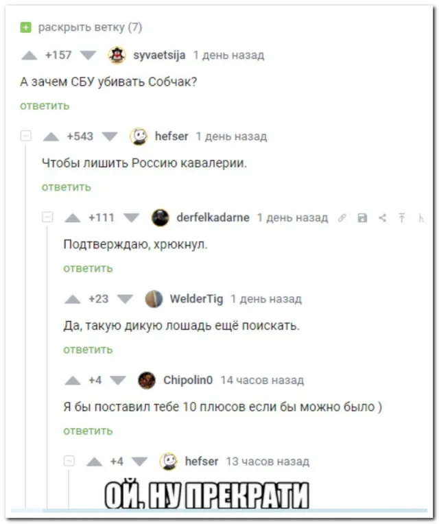Collapse hefser's +543 comment thread

[x=26, y=136]
